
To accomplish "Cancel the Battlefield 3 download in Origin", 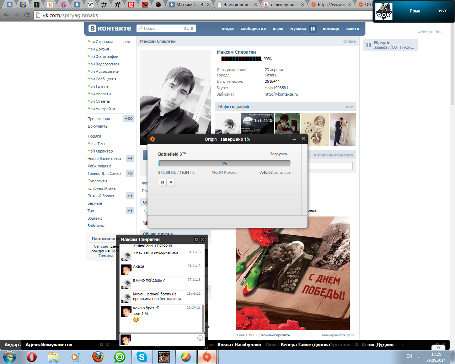I will [x=171, y=182].
